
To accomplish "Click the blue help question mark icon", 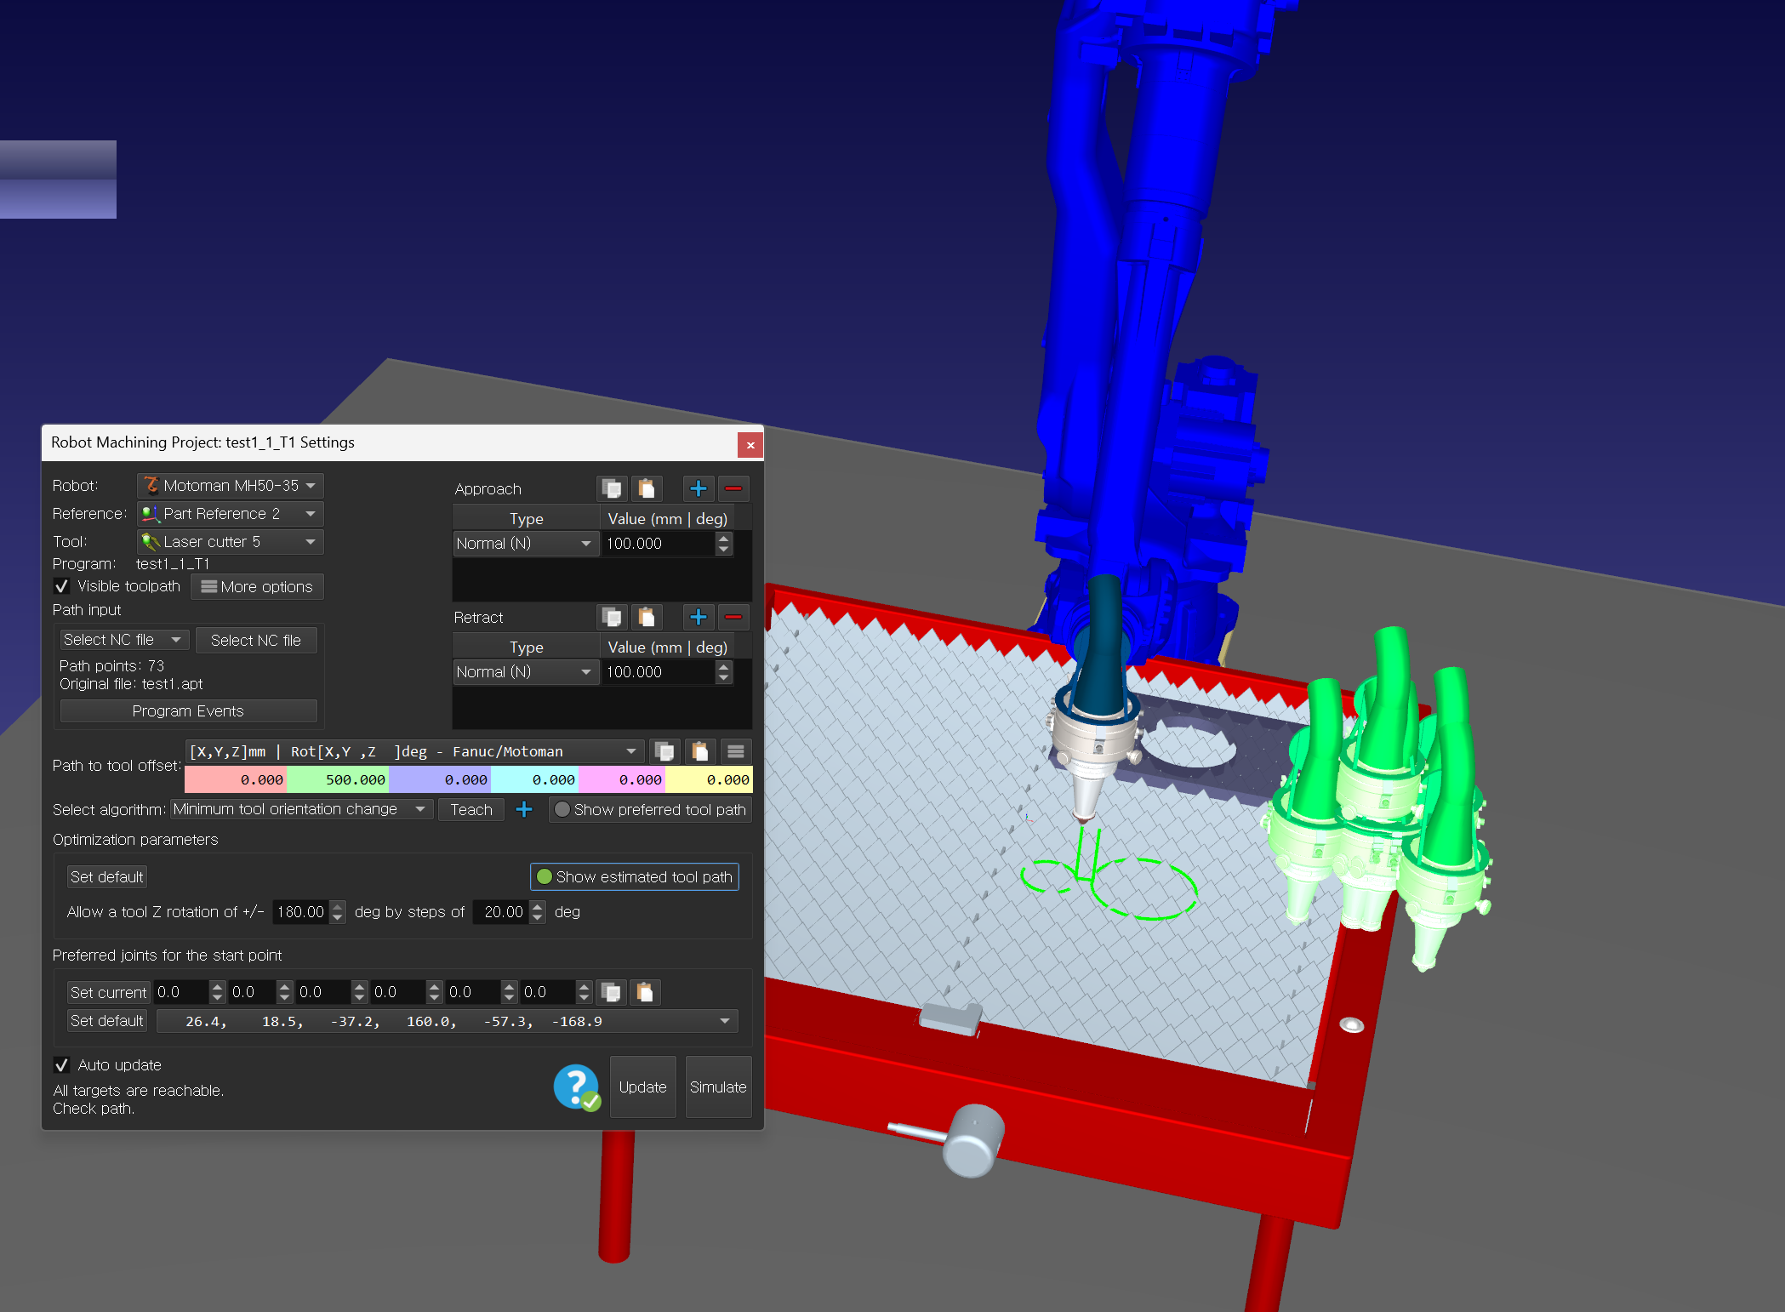I will (577, 1087).
